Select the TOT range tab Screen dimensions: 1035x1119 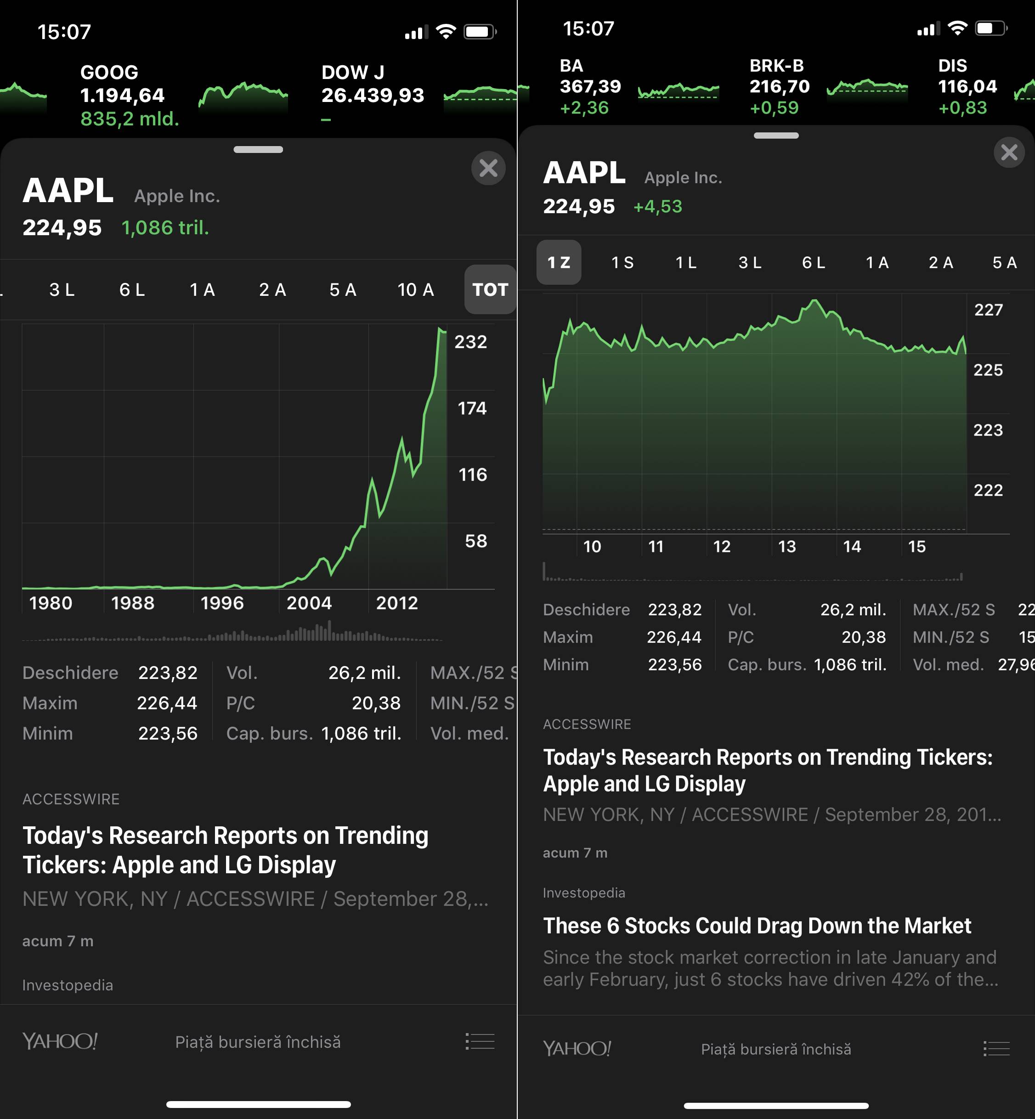point(490,289)
